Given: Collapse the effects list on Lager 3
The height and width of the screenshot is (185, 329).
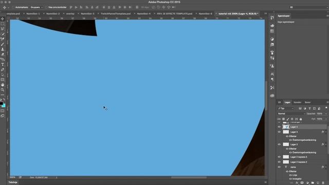Looking at the screenshot, I should [x=326, y=144].
